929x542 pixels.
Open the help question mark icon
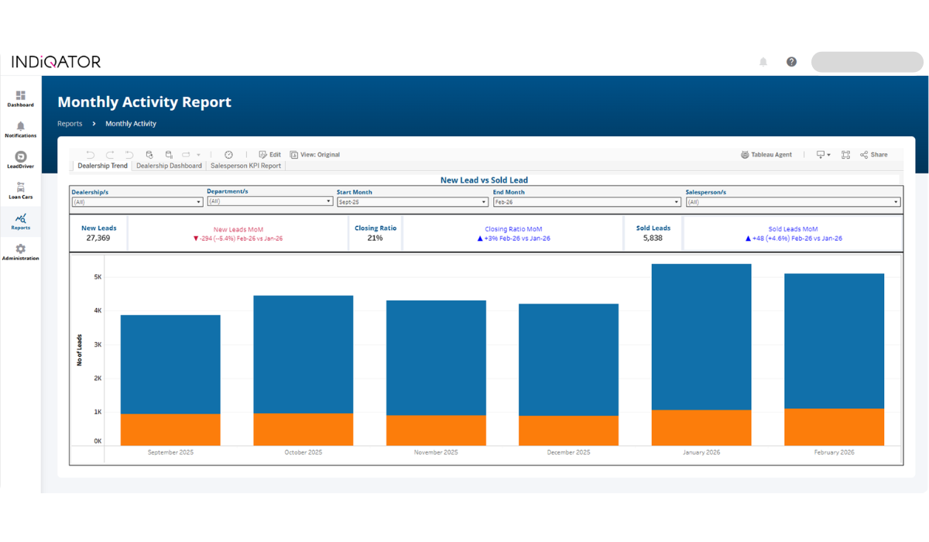click(791, 62)
